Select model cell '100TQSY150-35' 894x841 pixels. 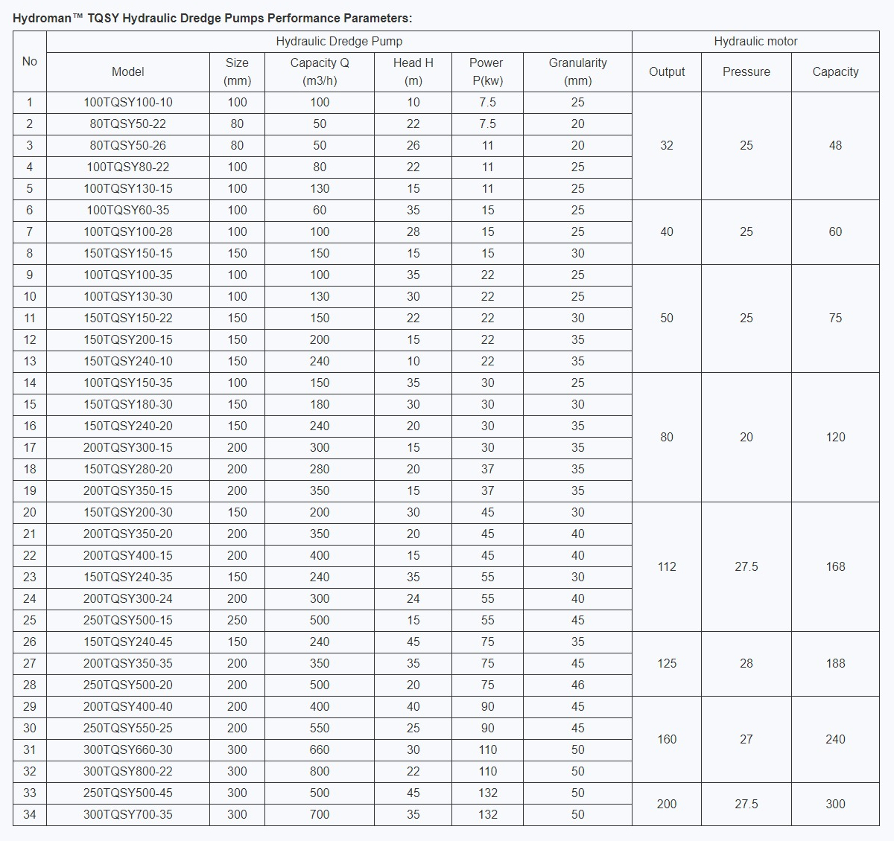pyautogui.click(x=128, y=383)
